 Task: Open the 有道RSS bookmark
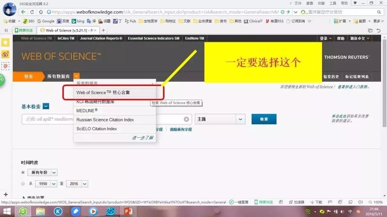click(x=275, y=21)
